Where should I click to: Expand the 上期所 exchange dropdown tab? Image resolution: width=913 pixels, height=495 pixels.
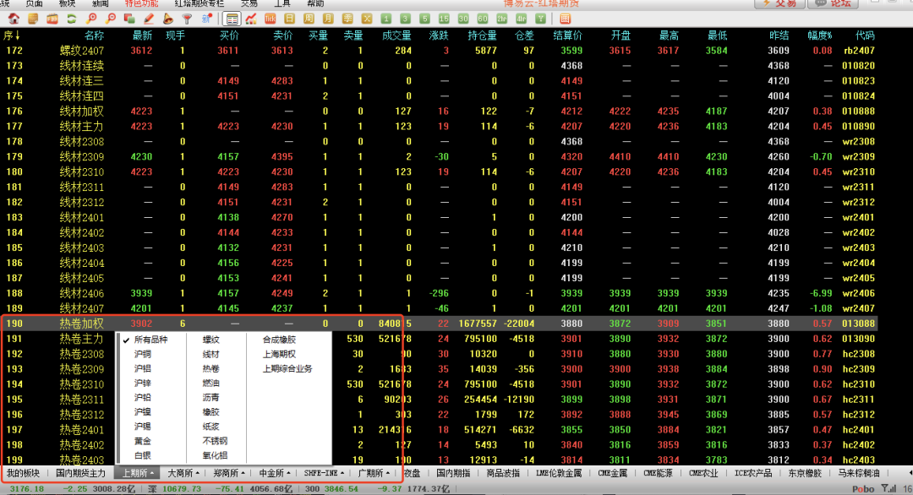[x=138, y=474]
